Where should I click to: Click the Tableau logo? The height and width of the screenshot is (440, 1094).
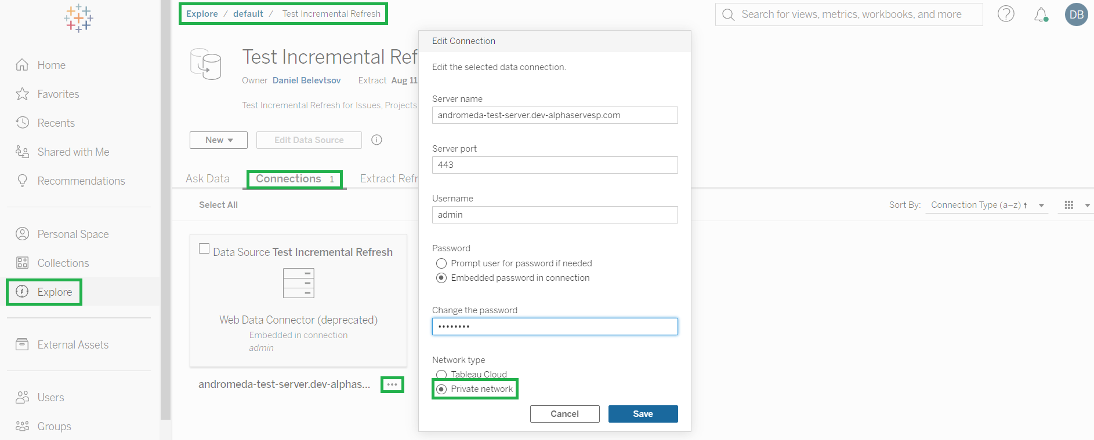point(78,18)
